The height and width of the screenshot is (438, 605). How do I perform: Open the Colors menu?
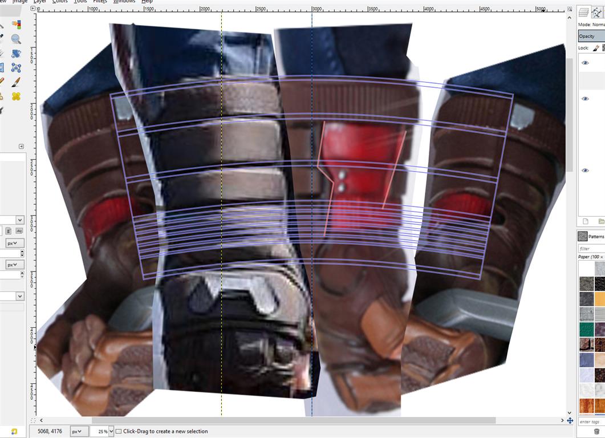60,2
